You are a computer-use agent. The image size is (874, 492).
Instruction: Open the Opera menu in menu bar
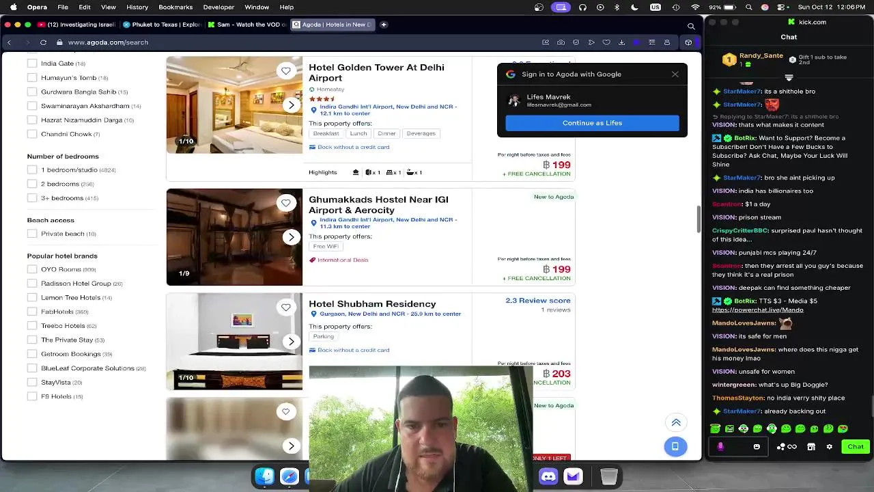(37, 7)
